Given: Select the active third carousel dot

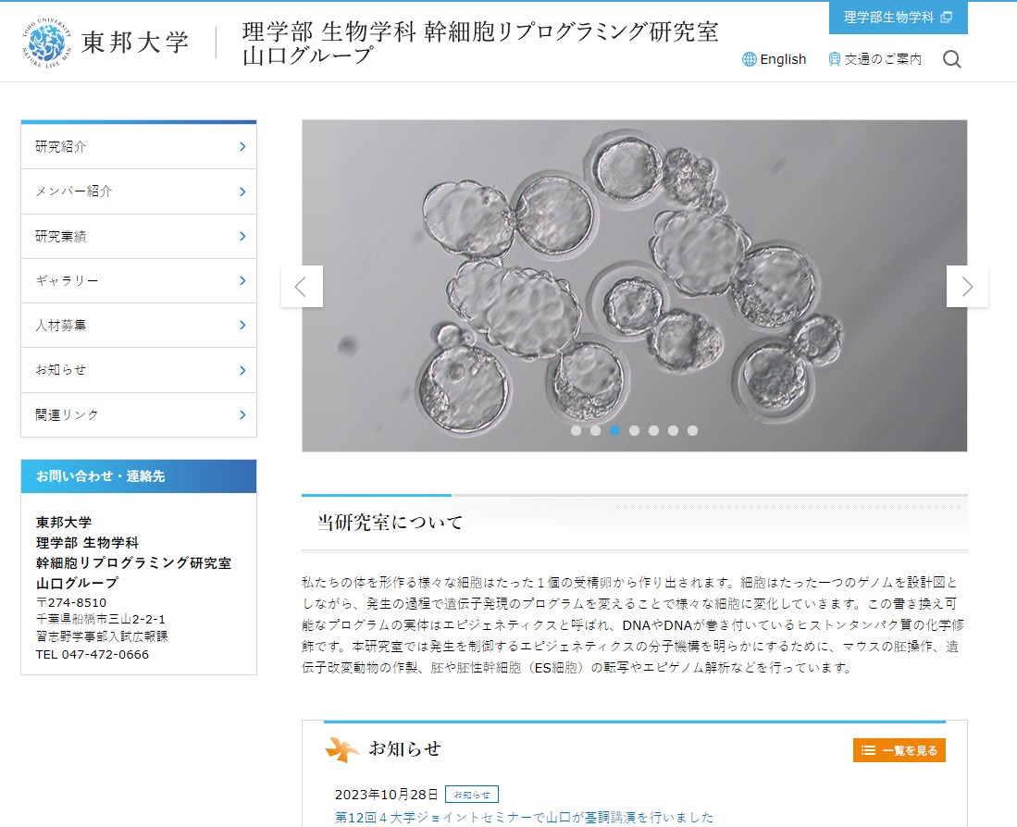Looking at the screenshot, I should click(614, 430).
